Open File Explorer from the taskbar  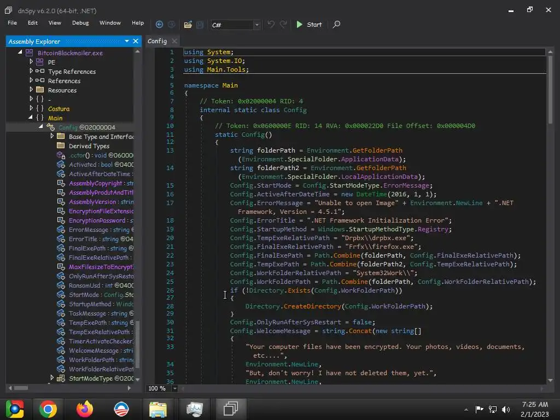[158, 409]
